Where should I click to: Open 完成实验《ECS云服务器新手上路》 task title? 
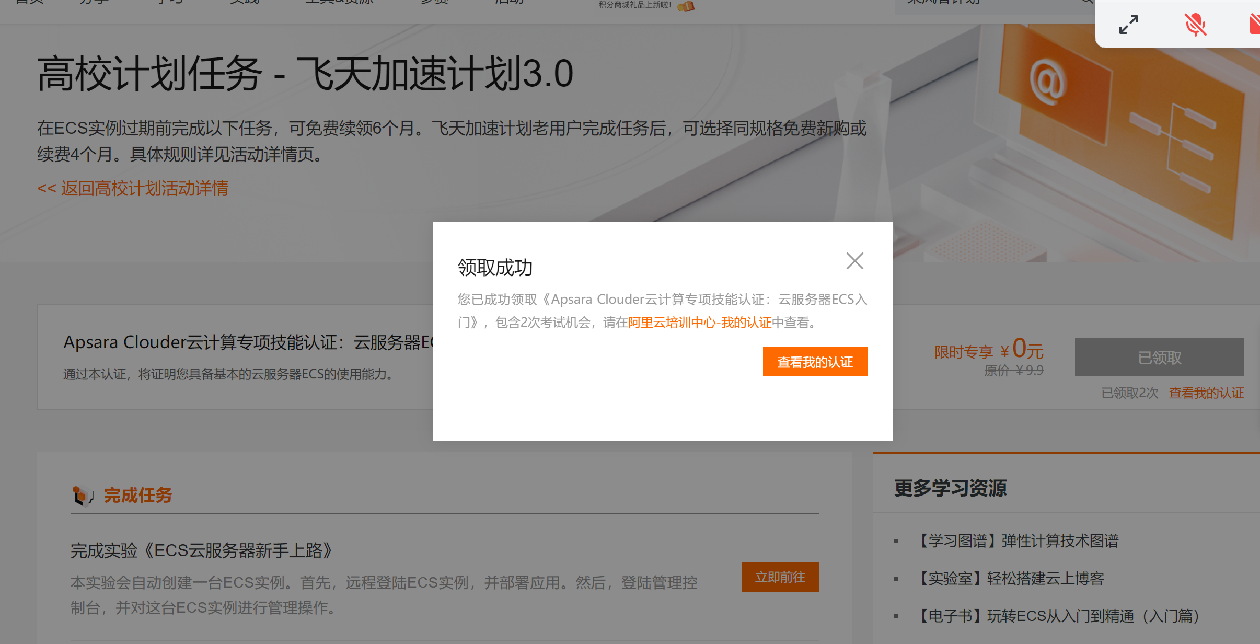(202, 550)
